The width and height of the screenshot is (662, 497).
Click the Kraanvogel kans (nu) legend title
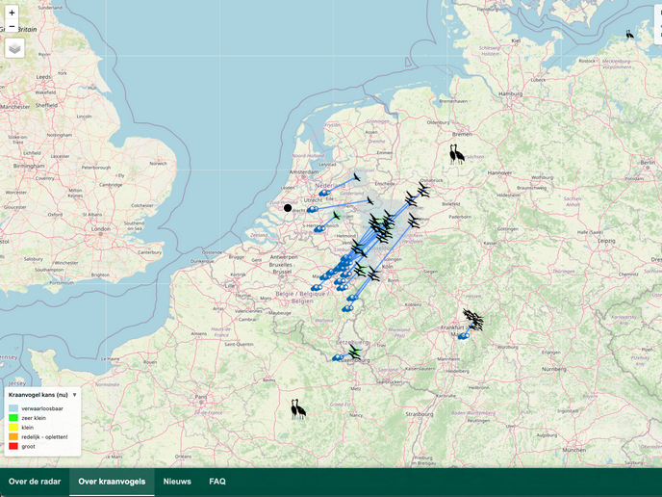(38, 395)
